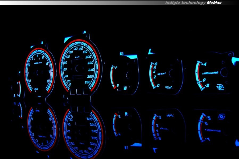The height and width of the screenshot is (159, 239).
Task: Click the 'x1000 r/min' label on upright tachometer
Action: tap(38, 63)
